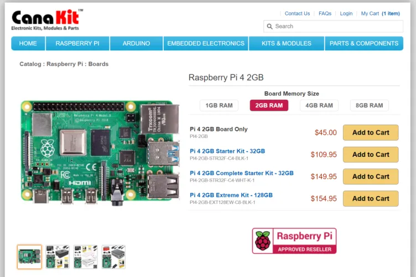Open the Raspberry Pi menu
Image resolution: width=416 pixels, height=277 pixels.
[77, 43]
